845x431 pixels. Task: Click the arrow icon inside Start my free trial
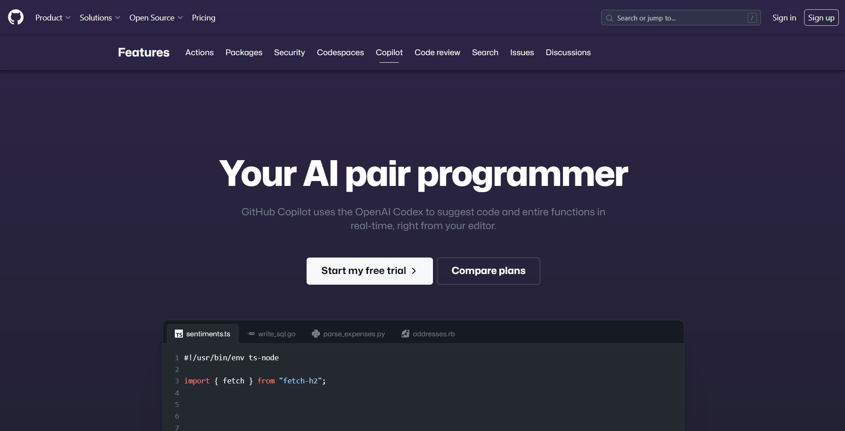click(x=414, y=270)
